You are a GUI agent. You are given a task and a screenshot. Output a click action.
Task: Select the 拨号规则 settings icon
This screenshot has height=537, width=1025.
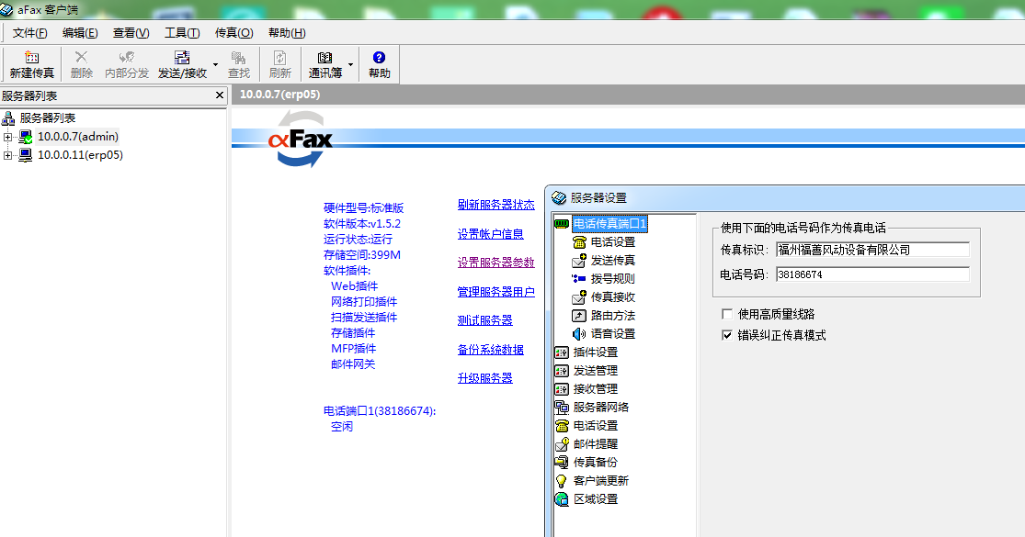click(579, 279)
